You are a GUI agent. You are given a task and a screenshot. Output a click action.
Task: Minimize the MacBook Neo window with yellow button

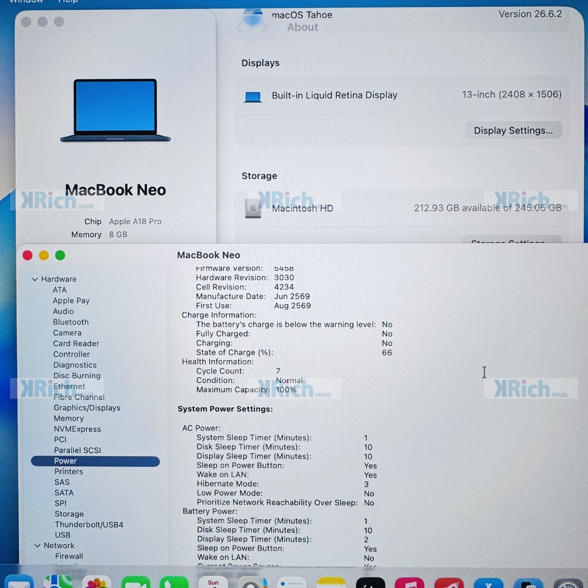44,255
